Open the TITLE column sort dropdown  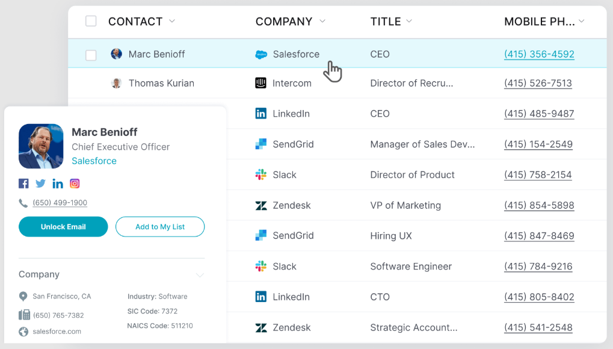[409, 21]
